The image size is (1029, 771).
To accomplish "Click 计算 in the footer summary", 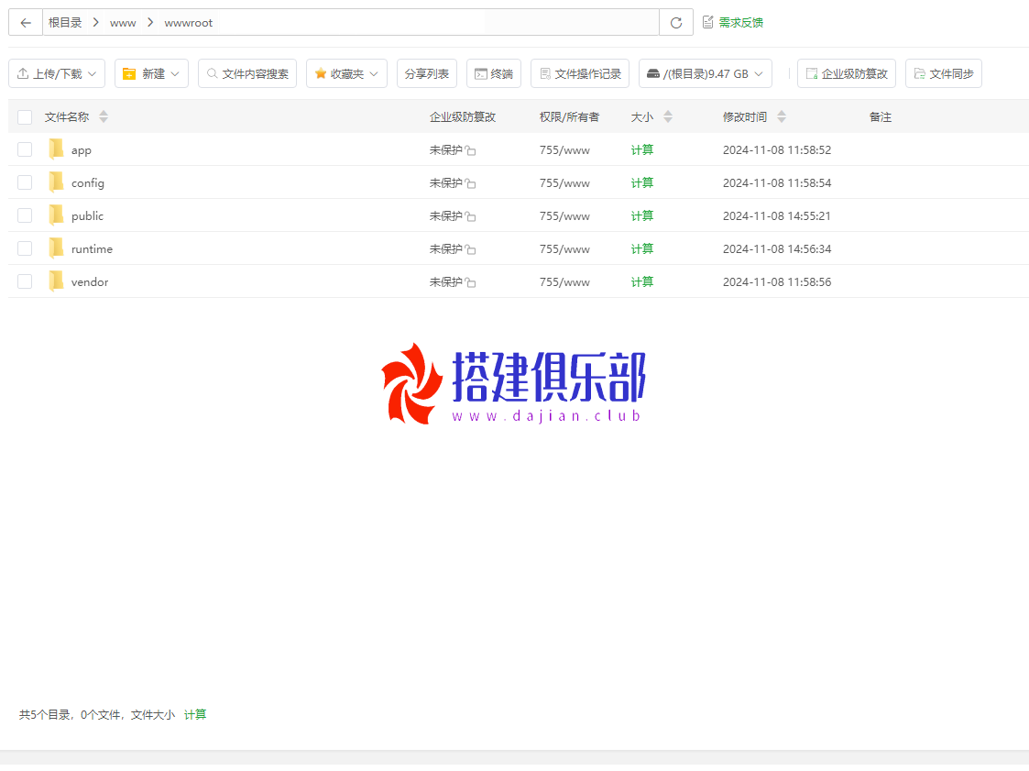I will (195, 714).
